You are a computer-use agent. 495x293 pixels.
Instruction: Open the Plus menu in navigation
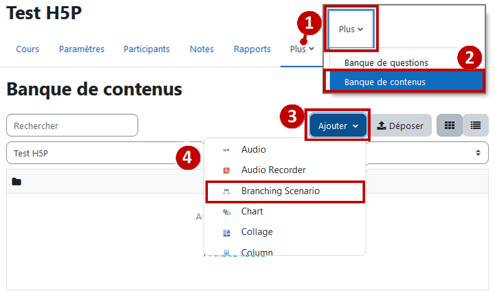[x=302, y=49]
